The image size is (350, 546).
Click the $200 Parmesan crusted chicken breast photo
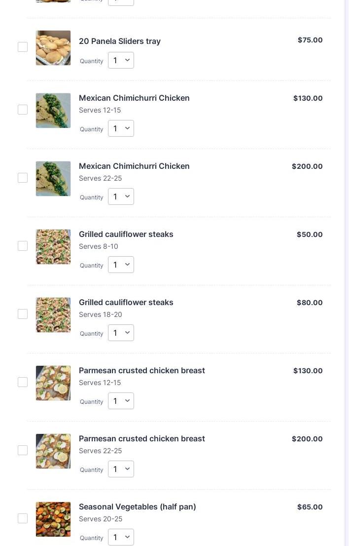tap(53, 451)
